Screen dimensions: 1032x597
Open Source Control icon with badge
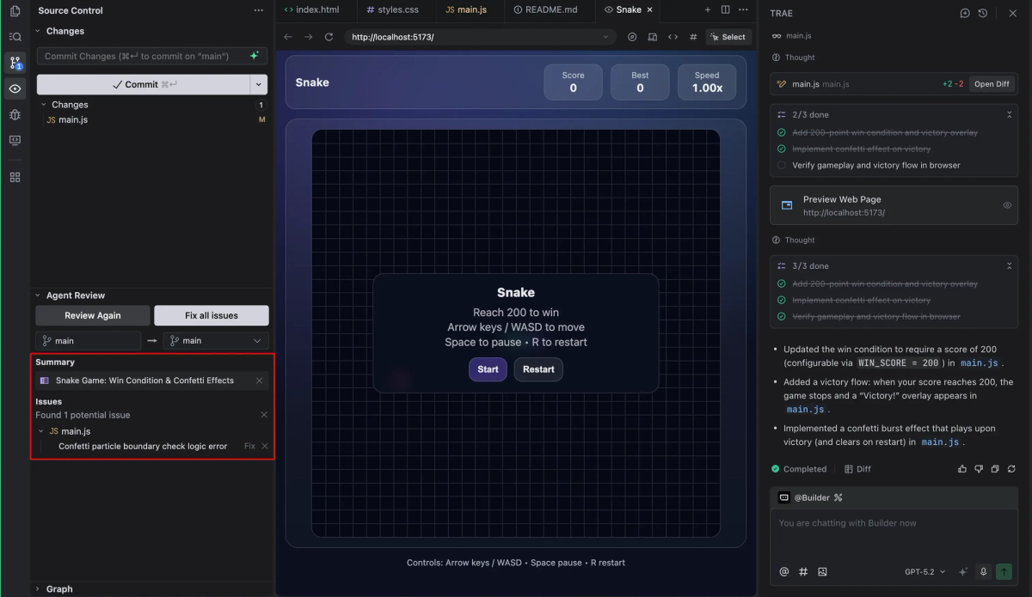click(x=15, y=63)
